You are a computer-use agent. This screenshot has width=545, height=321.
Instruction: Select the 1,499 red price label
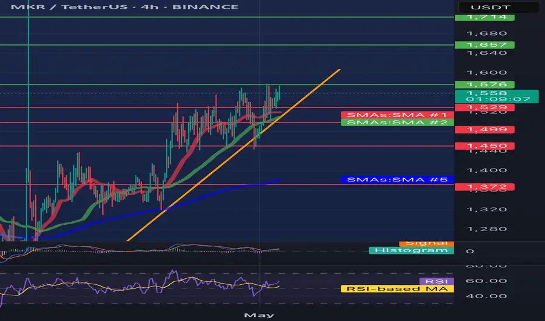point(485,130)
